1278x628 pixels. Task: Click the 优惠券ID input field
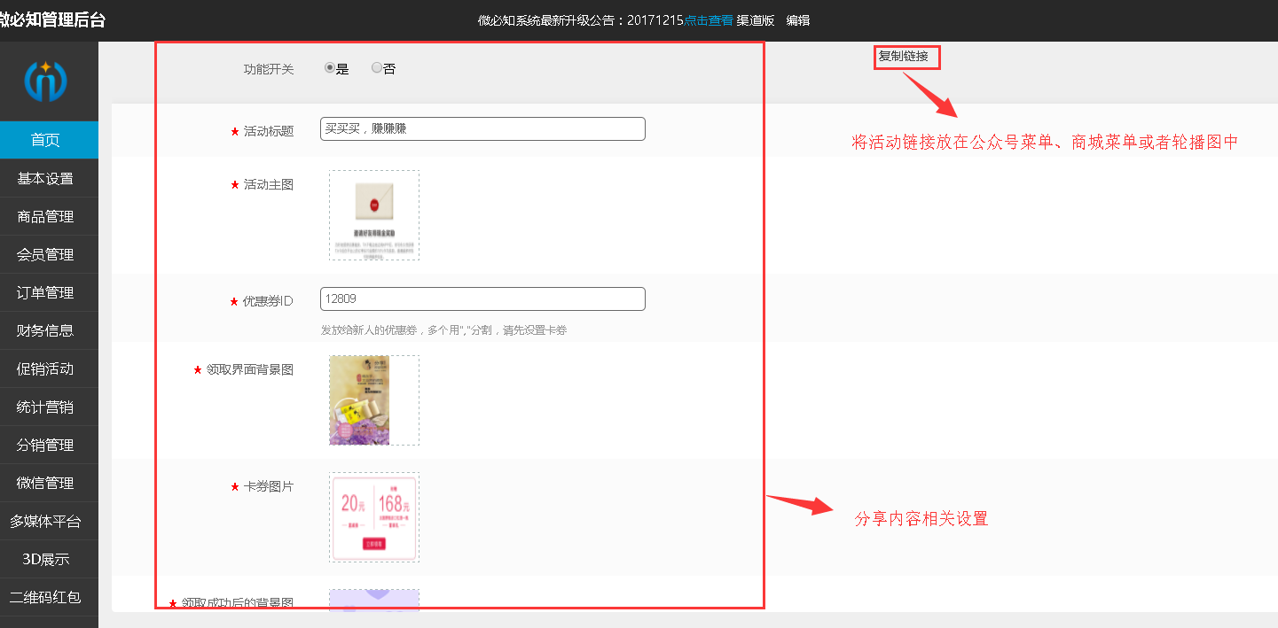point(482,298)
